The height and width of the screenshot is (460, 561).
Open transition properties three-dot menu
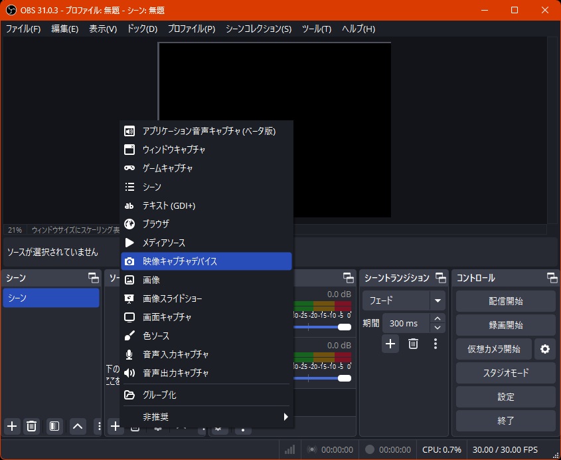click(x=436, y=344)
